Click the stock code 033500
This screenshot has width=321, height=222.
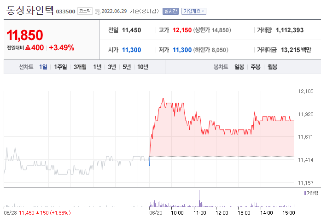coord(65,12)
